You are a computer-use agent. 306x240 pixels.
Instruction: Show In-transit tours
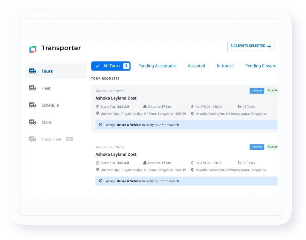pos(225,66)
